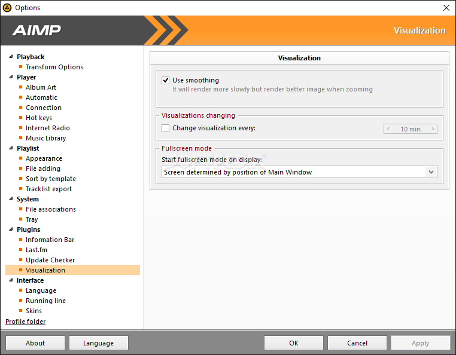456x355 pixels.
Task: Select the Connection settings item
Action: [x=44, y=108]
